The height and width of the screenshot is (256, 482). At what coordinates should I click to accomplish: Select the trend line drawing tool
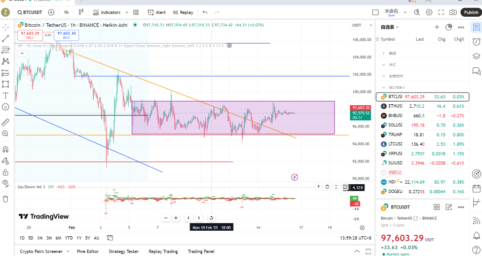[x=6, y=38]
